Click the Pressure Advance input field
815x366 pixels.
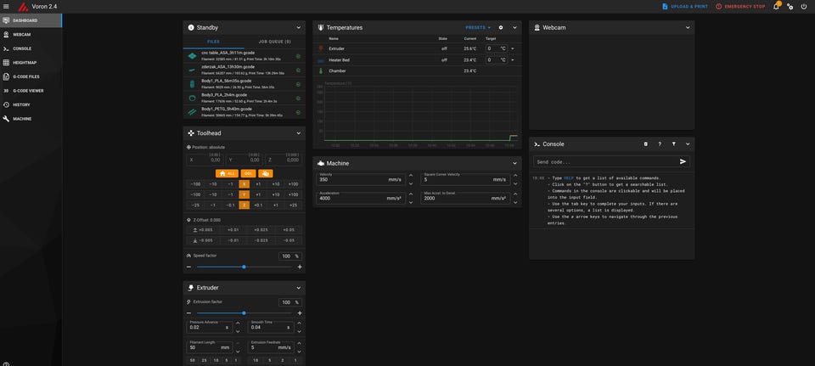[x=210, y=327]
